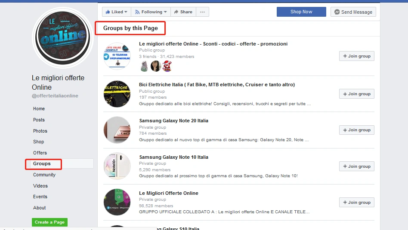Click the green Create a Page button
The height and width of the screenshot is (230, 408).
click(49, 222)
